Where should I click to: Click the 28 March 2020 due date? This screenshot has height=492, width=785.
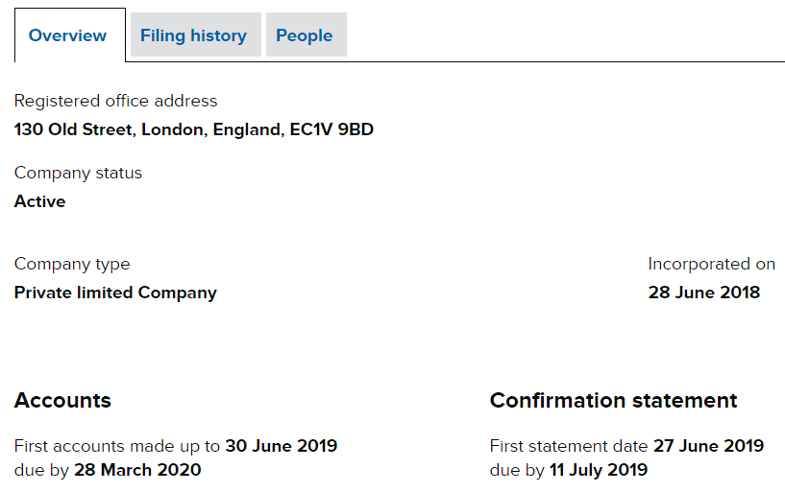(137, 470)
